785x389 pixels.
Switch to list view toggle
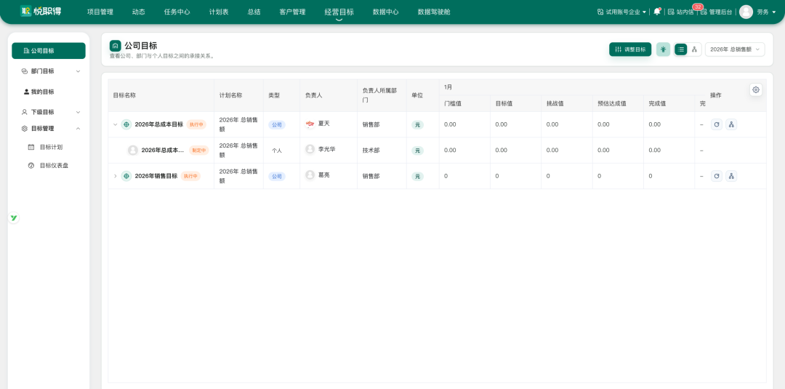click(680, 49)
